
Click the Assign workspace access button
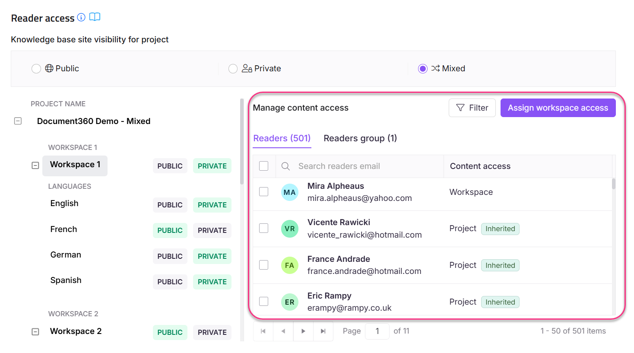(x=558, y=108)
